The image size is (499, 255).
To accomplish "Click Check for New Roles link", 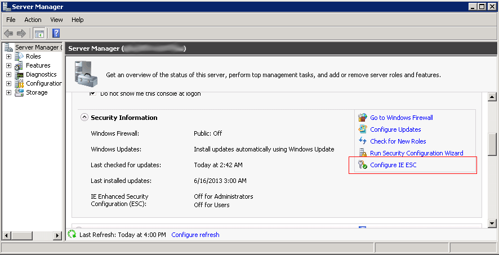I will pyautogui.click(x=398, y=141).
